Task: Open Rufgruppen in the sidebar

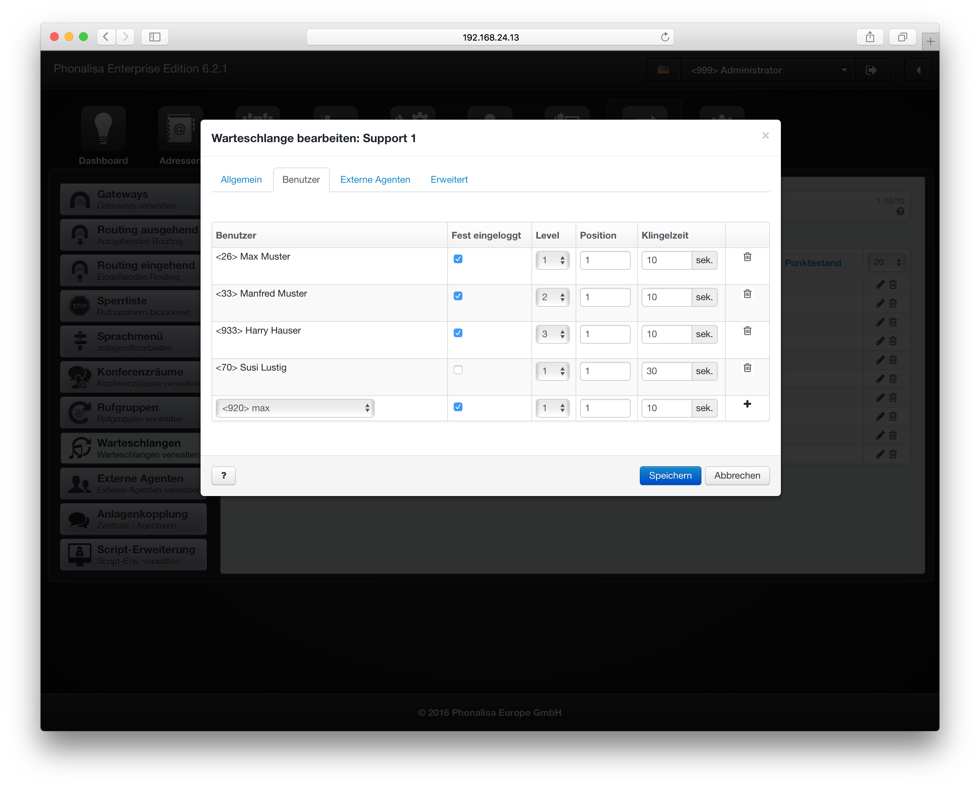Action: (131, 412)
